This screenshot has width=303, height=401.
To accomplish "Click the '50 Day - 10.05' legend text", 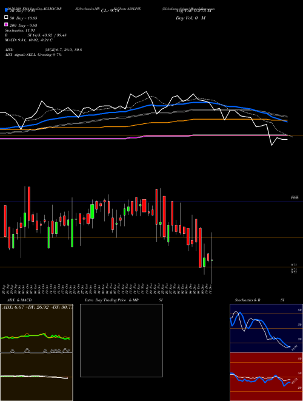I will [x=23, y=18].
